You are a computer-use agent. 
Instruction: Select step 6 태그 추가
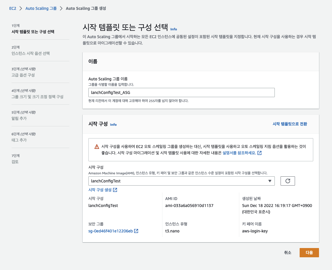coord(19,140)
